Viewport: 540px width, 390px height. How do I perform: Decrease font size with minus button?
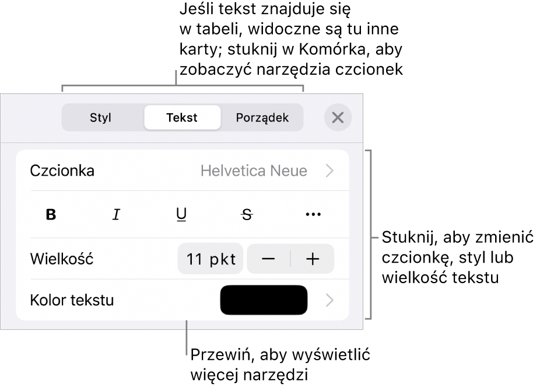point(269,259)
